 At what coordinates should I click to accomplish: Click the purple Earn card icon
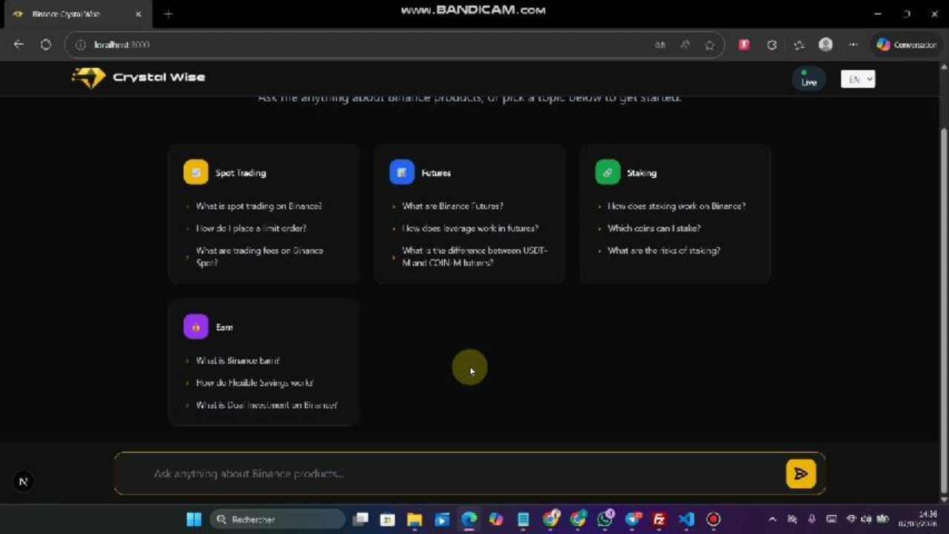click(x=196, y=326)
